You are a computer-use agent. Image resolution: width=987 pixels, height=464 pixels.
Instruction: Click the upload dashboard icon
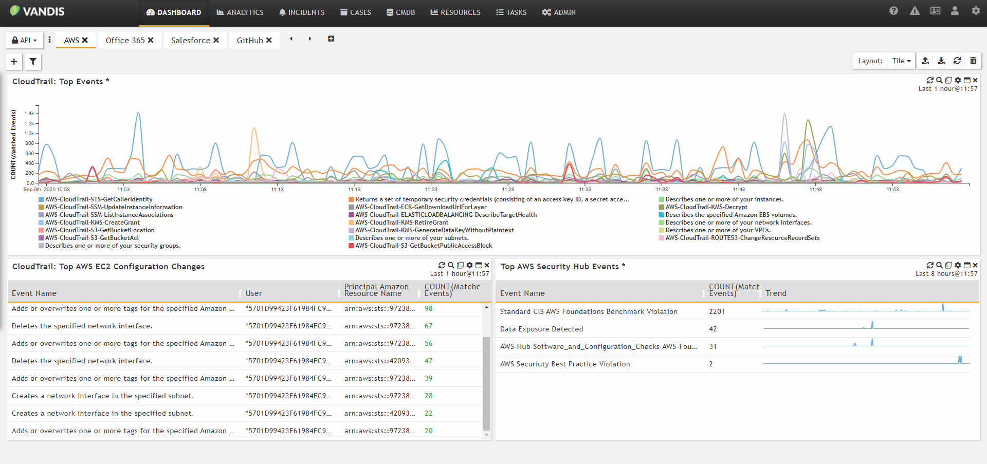pyautogui.click(x=925, y=61)
